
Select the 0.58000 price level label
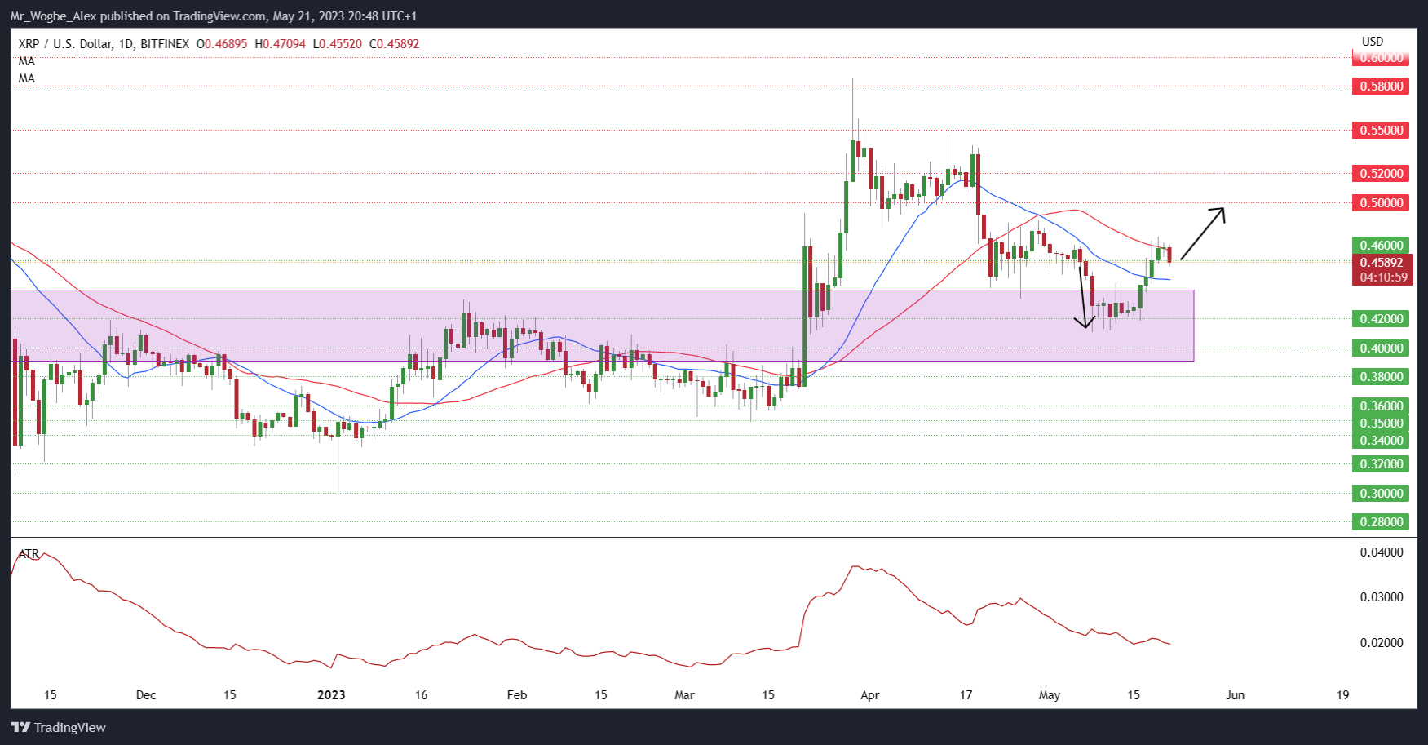[x=1381, y=86]
